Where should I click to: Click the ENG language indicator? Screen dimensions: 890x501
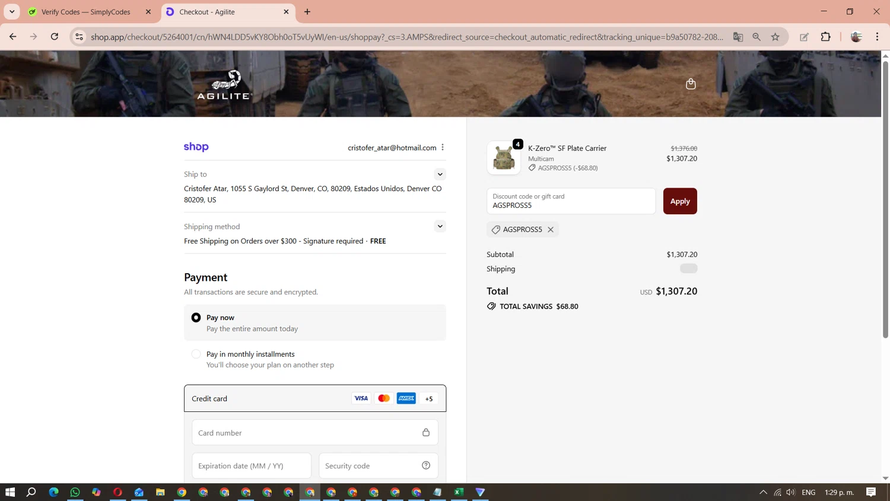[x=808, y=492]
